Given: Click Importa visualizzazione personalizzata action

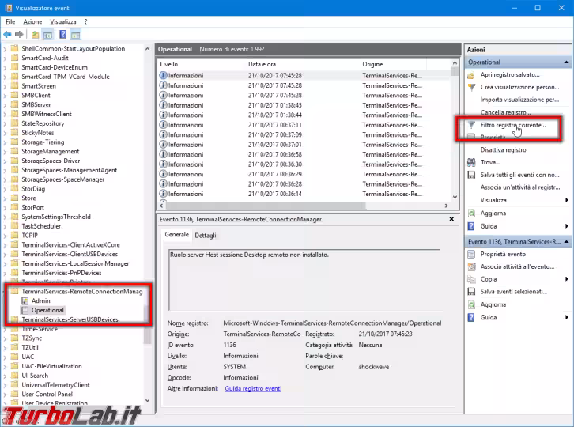Looking at the screenshot, I should coord(519,100).
